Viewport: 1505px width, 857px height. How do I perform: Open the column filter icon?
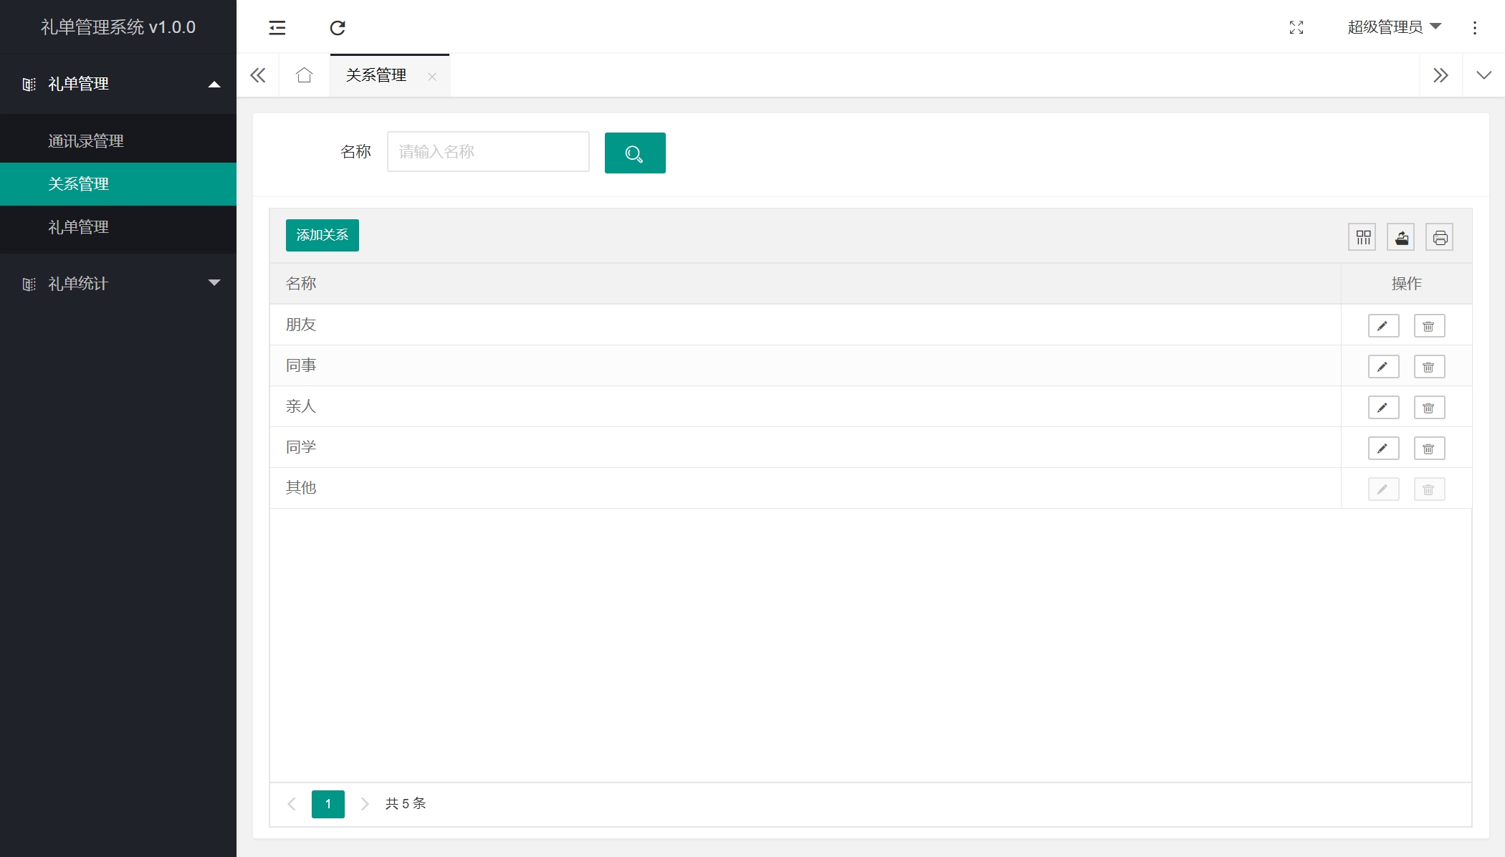pyautogui.click(x=1362, y=237)
